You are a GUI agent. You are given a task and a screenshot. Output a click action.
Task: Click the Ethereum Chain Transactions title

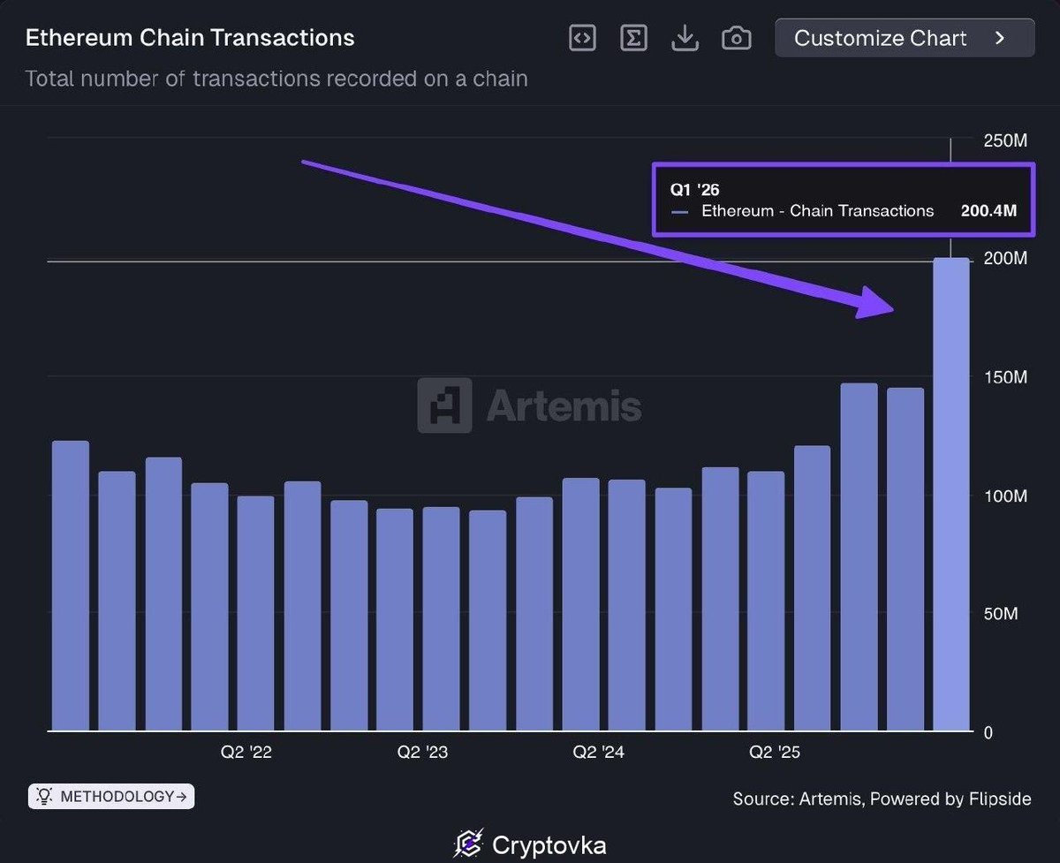click(190, 38)
